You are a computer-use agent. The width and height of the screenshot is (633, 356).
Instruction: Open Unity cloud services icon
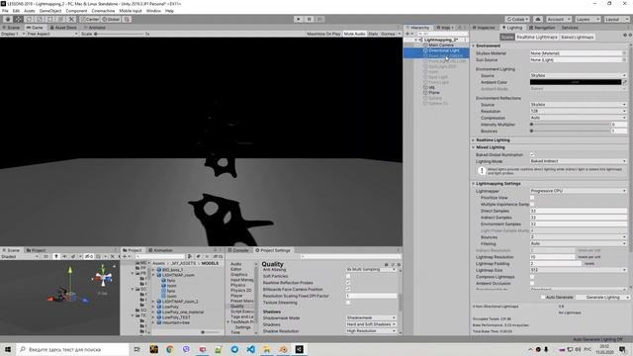[538, 19]
